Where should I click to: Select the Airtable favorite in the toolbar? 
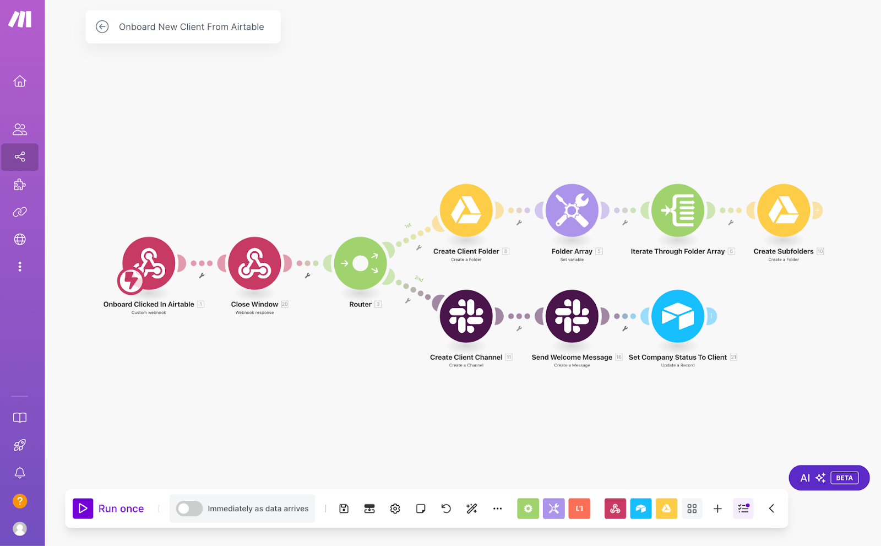coord(641,509)
